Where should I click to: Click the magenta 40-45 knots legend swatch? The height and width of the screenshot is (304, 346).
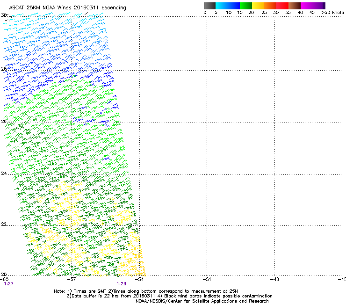(x=307, y=6)
